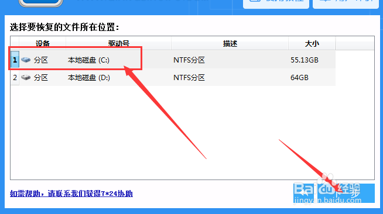Viewport: 383px width, 214px height.
Task: Click the 分区 device label in row 2
Action: point(41,78)
